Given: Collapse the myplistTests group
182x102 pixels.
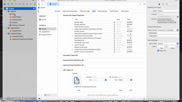Looking at the screenshot, I should click(7, 28).
